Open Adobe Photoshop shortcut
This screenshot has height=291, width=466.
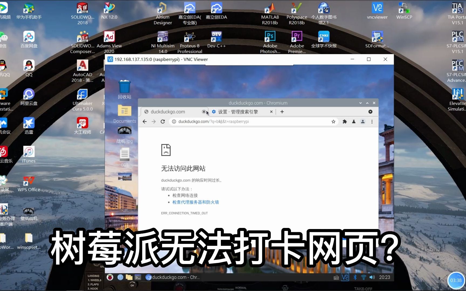coord(270,42)
